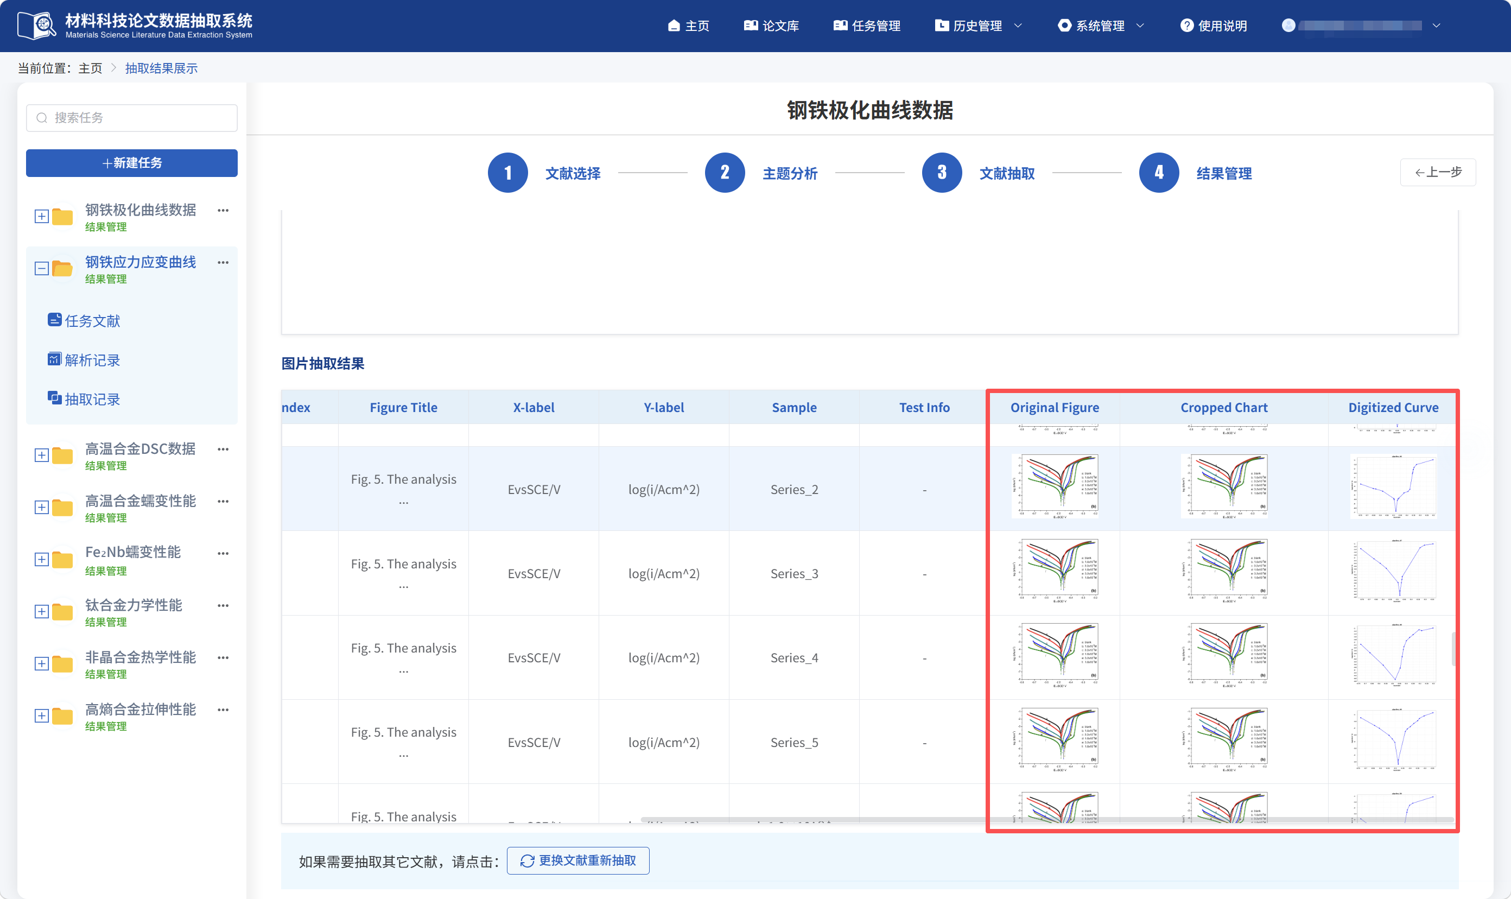This screenshot has height=899, width=1511.
Task: Go to step 2 主题分析
Action: point(761,173)
